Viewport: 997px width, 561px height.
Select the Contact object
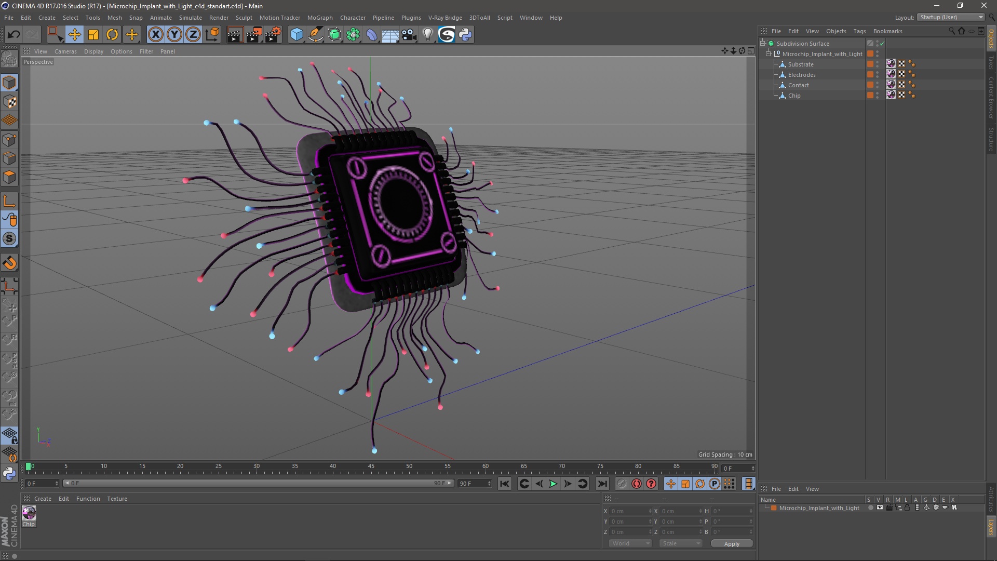click(x=799, y=85)
